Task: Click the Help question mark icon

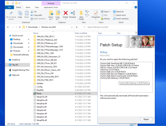Action: 136,7
